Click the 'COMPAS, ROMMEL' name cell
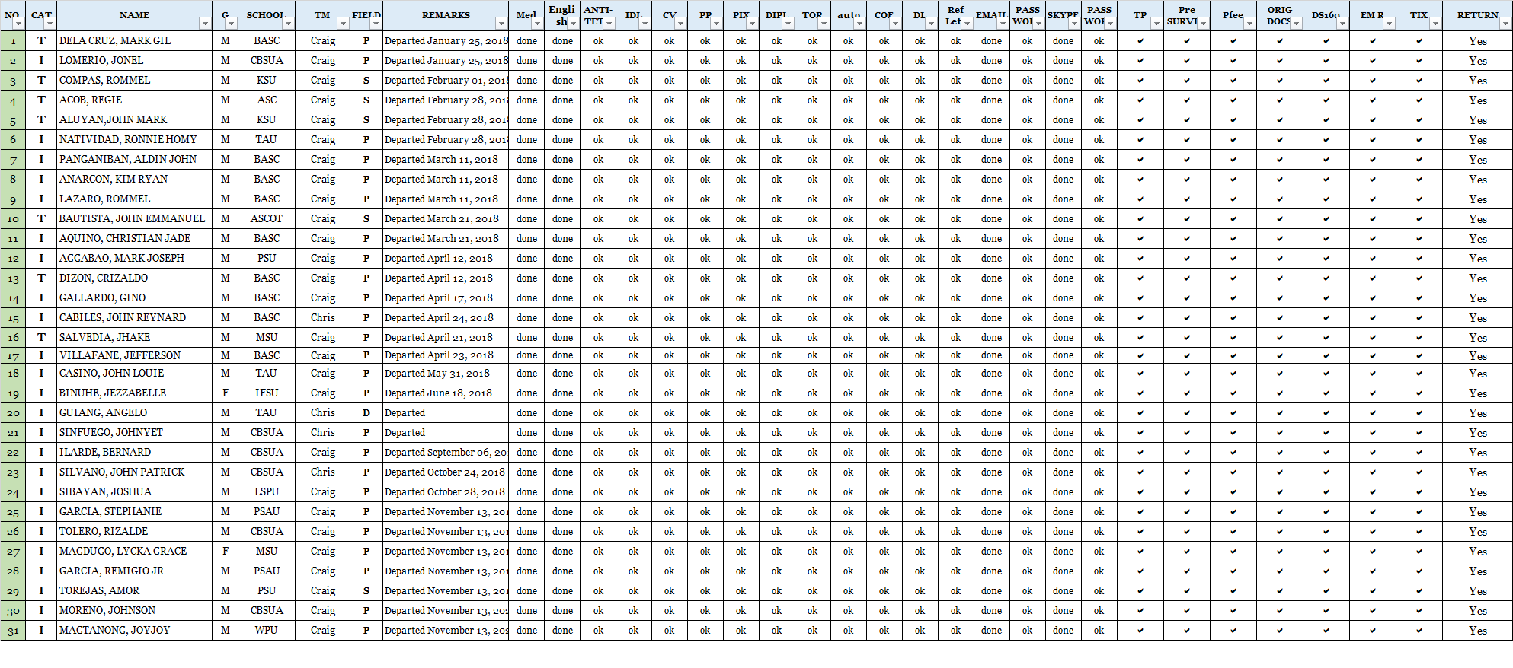 click(x=134, y=81)
